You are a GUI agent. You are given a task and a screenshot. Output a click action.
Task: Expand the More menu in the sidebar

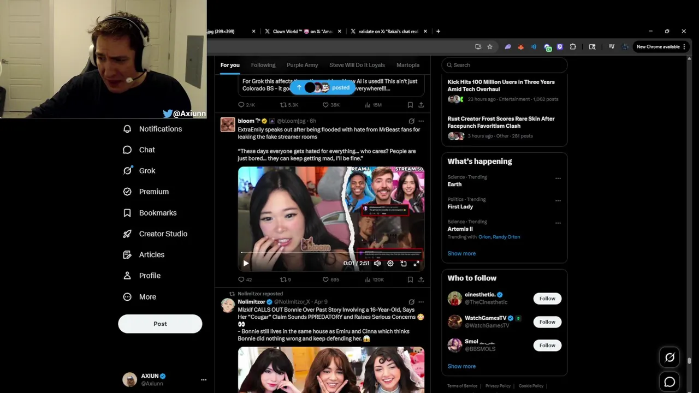click(x=140, y=297)
